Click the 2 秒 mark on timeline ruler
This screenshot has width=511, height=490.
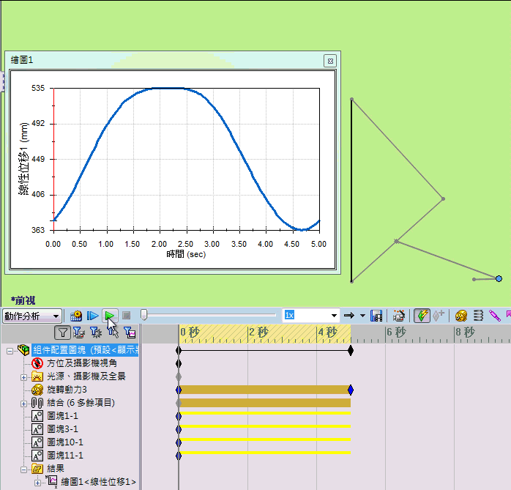pos(258,333)
